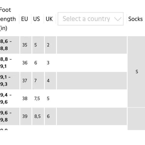Click UK size 4 cell
145x145 pixels.
pos(50,81)
